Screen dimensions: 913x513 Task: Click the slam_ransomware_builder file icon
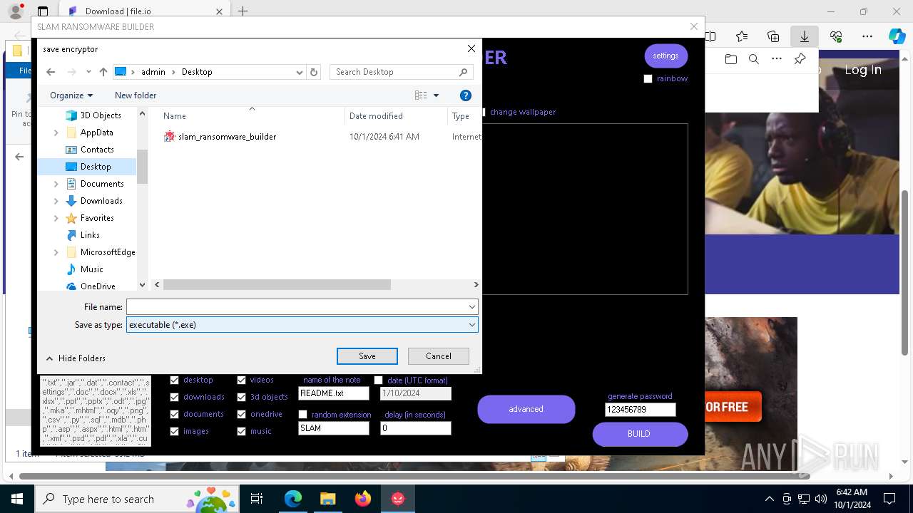(169, 136)
